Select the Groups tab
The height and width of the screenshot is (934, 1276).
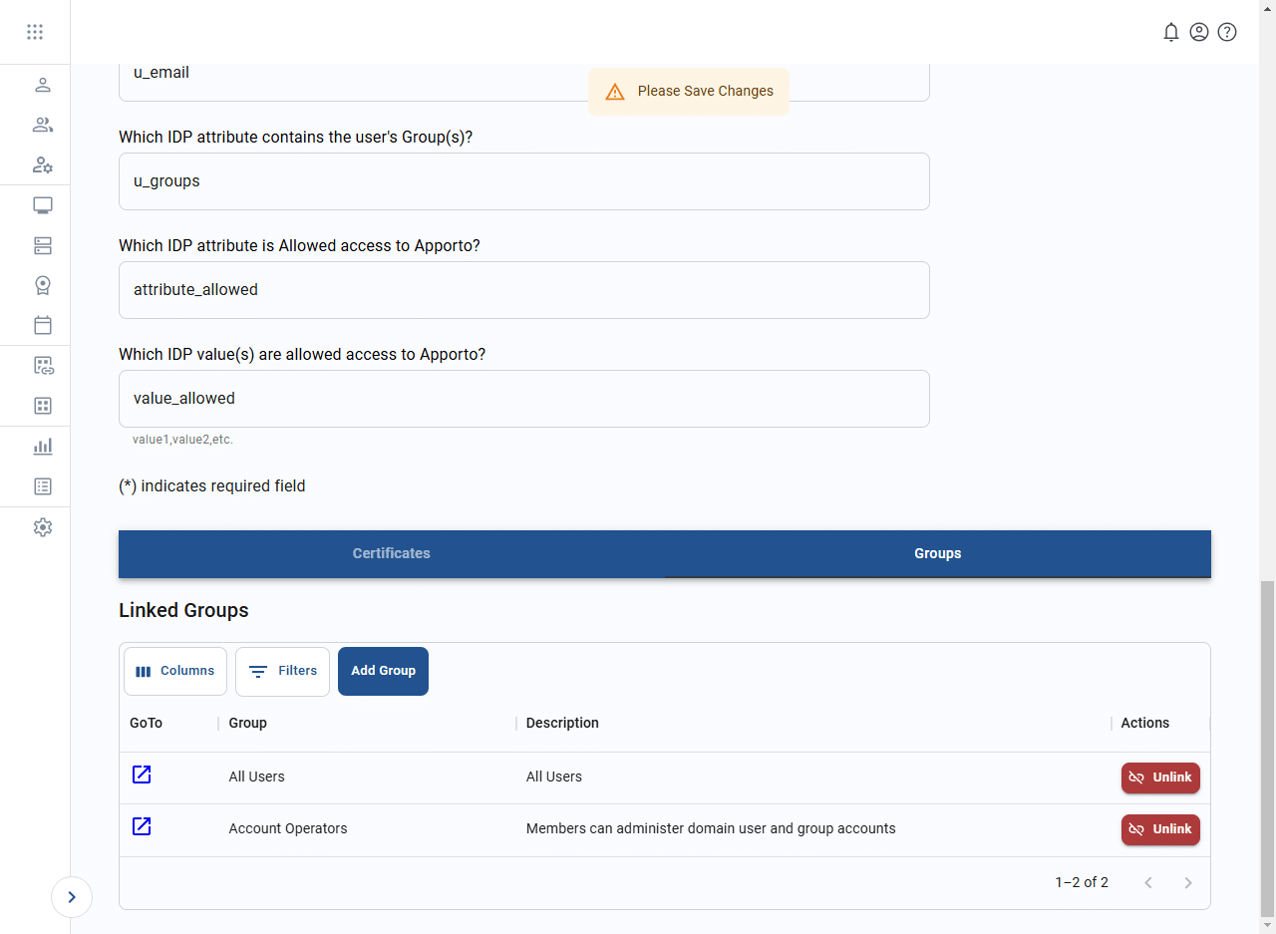pos(937,553)
